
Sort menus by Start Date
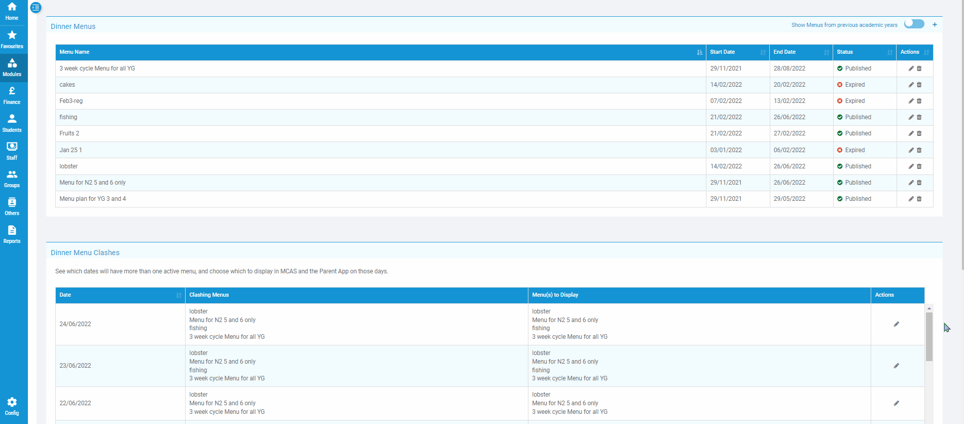coord(763,52)
